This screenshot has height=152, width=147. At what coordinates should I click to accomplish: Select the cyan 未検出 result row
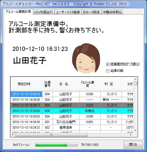click(72, 111)
